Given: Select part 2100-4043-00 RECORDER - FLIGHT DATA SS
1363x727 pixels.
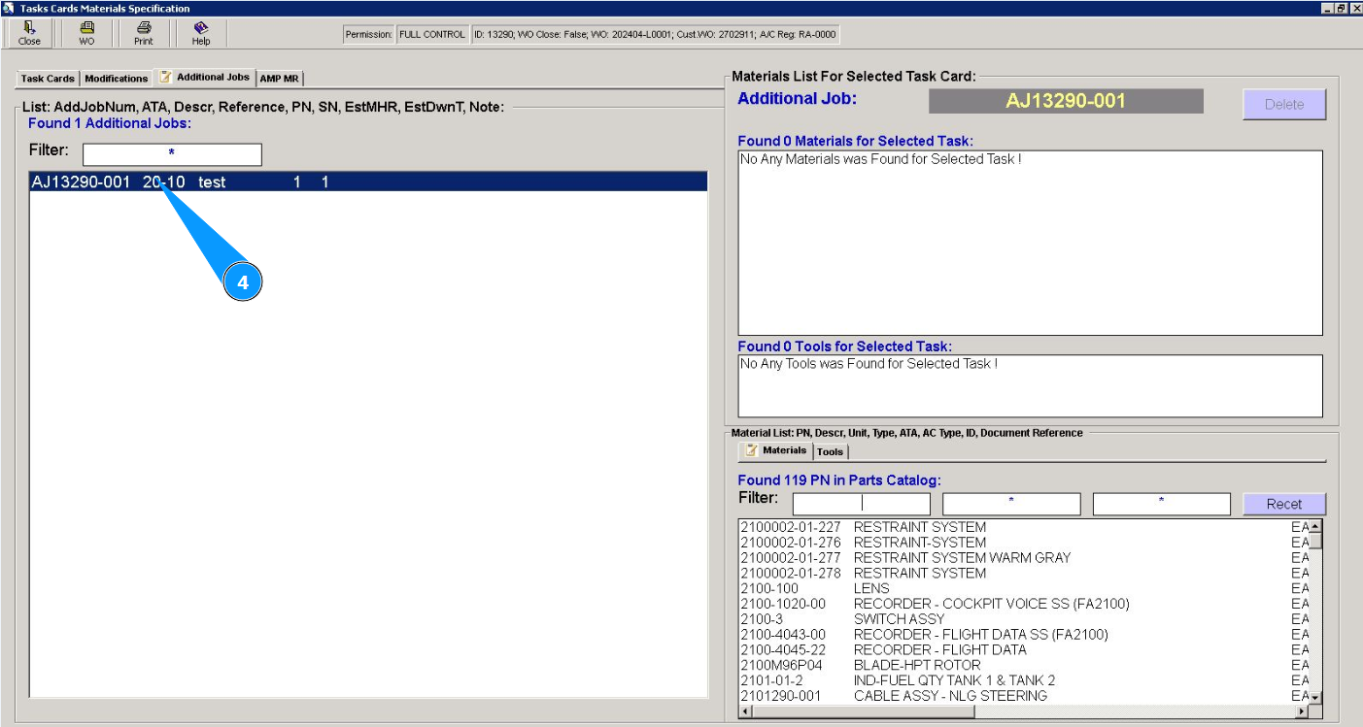Looking at the screenshot, I should point(1024,635).
